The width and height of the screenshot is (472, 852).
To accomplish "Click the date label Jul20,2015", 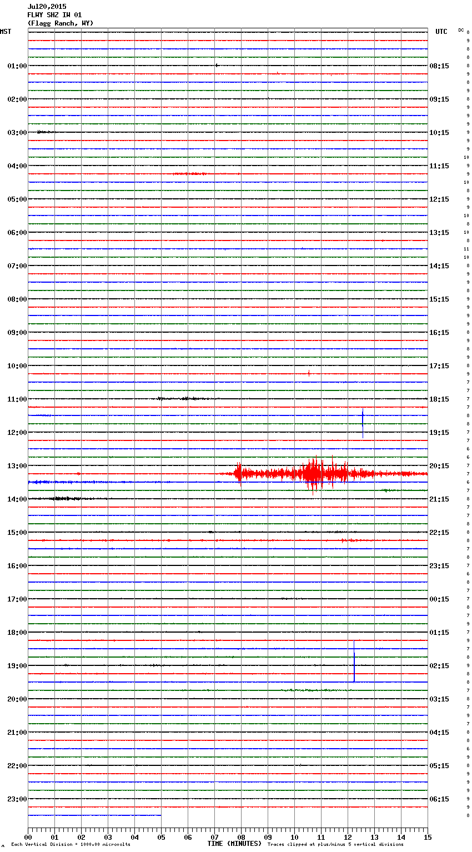I will pyautogui.click(x=47, y=7).
